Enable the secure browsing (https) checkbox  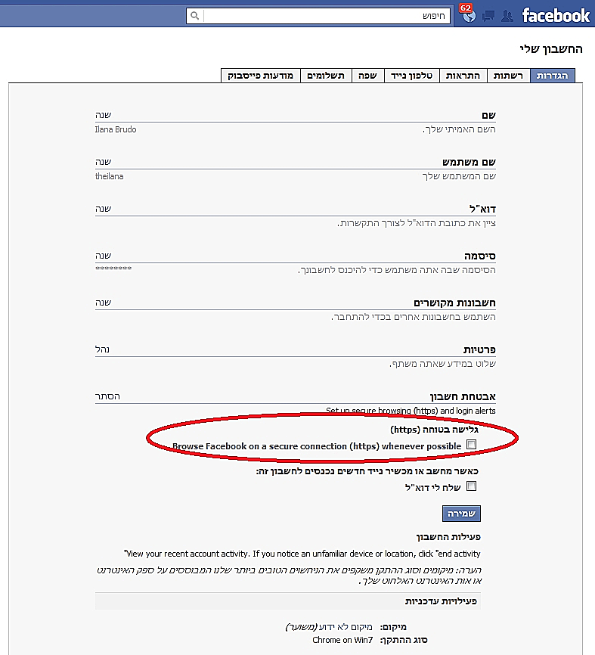click(x=471, y=445)
